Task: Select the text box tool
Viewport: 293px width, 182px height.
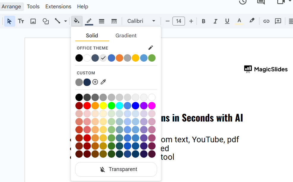Action: [21, 21]
